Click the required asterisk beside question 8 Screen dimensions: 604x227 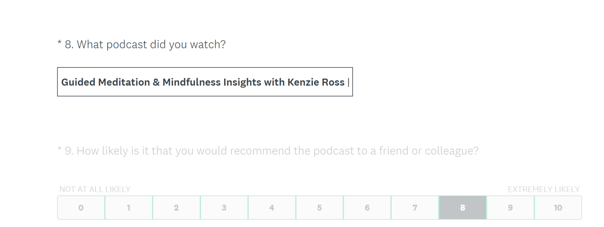(59, 44)
